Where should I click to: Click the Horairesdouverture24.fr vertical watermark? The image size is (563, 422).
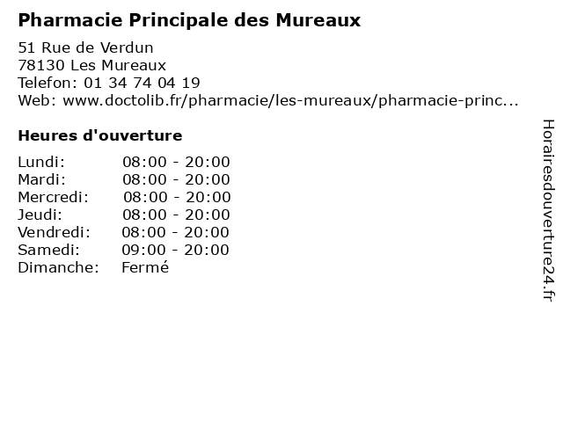click(x=548, y=210)
